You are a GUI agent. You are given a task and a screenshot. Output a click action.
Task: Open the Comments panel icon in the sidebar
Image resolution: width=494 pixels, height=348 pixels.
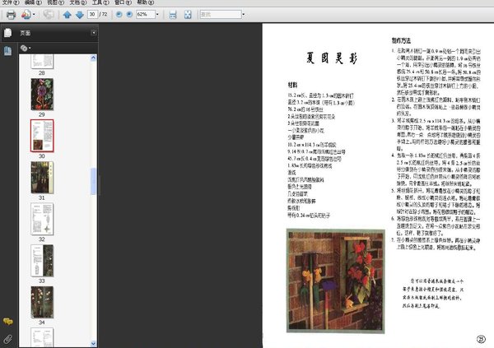click(x=8, y=321)
